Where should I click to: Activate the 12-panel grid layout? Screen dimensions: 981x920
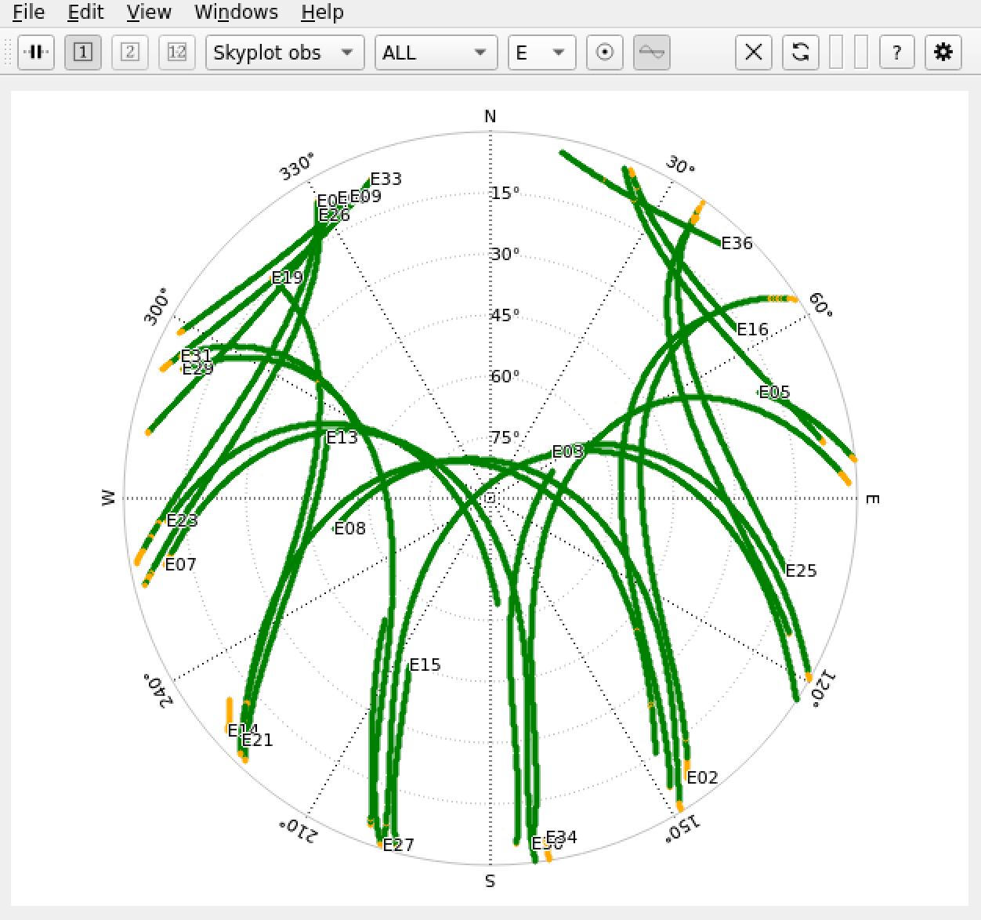pos(176,53)
